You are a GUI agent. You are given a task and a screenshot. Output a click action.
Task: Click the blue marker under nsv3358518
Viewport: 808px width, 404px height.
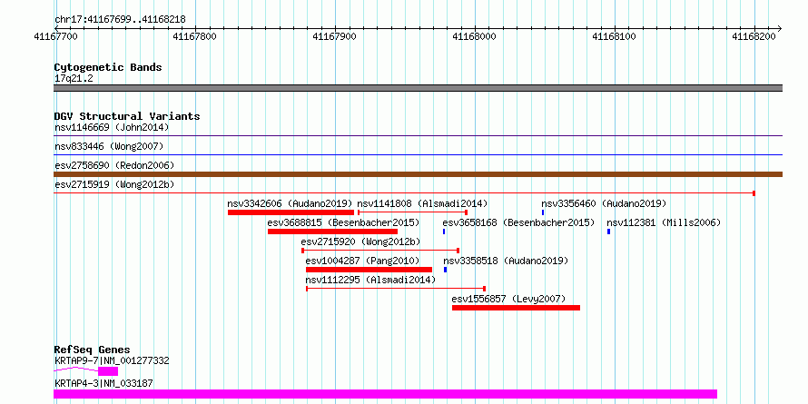click(445, 270)
